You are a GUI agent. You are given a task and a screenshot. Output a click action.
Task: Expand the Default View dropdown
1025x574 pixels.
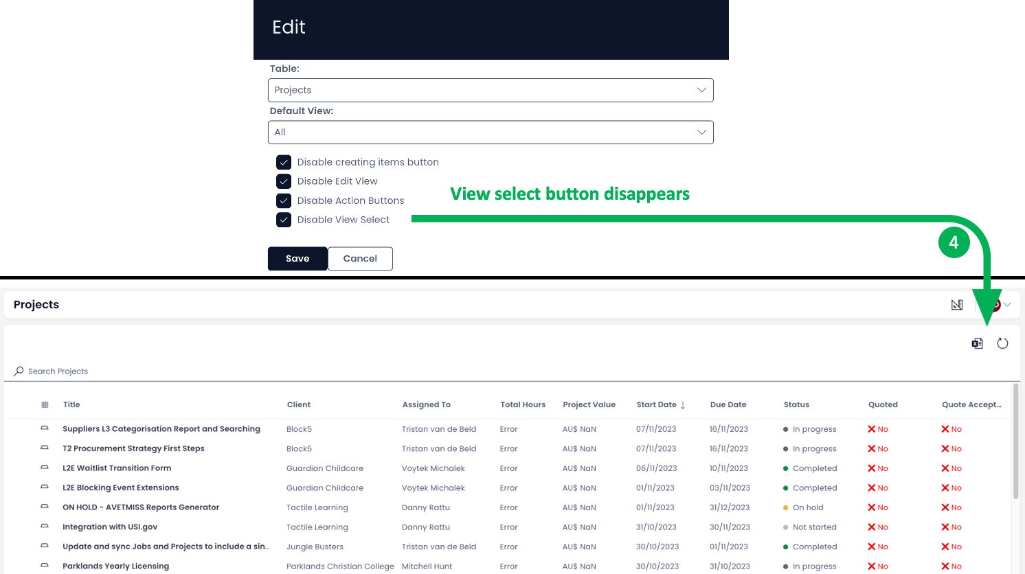coord(491,133)
